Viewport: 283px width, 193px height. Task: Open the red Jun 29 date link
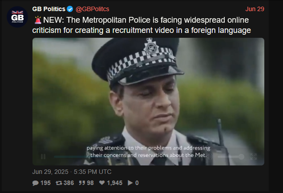click(255, 9)
